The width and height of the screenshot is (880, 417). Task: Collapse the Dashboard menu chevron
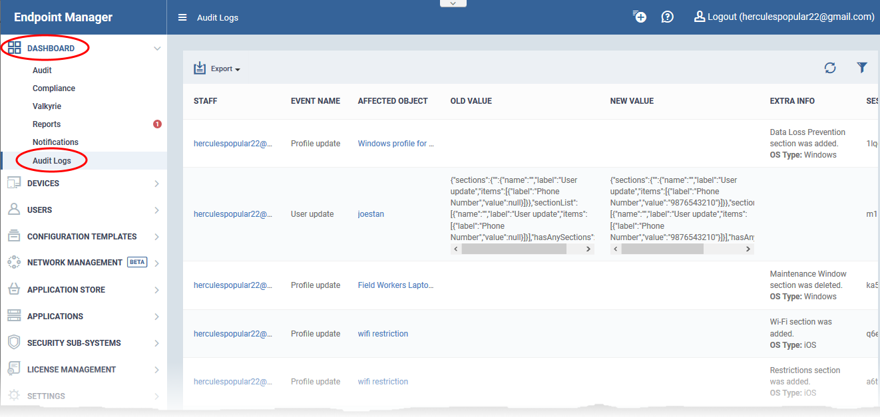click(x=157, y=49)
